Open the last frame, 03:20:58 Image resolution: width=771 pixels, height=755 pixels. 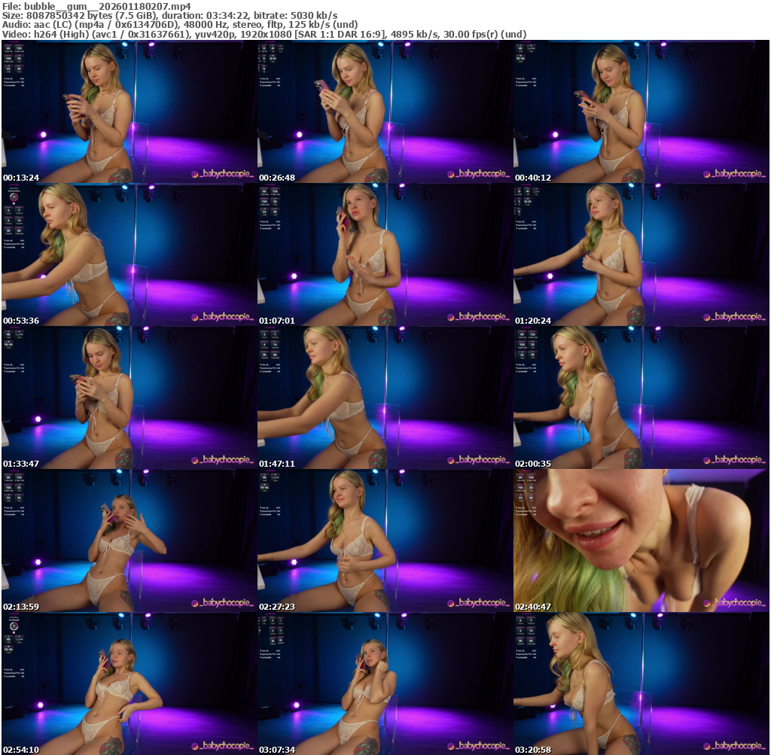click(x=641, y=683)
